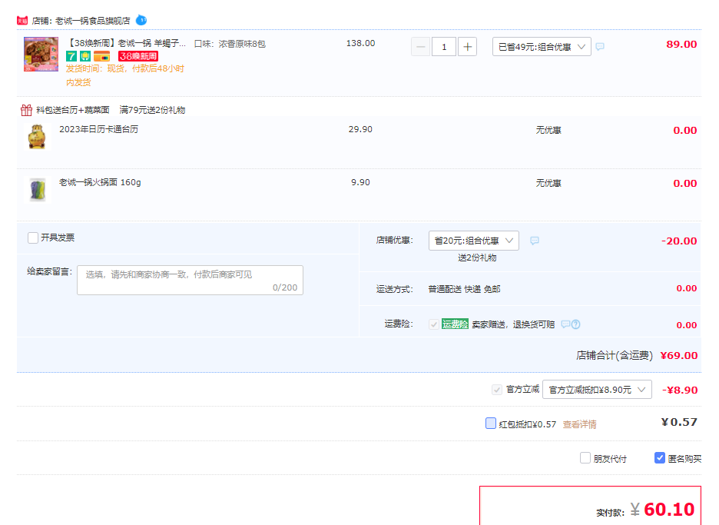Screen dimensions: 719x525
Task: Open store name 老诚一锅食品旗舰店
Action: 93,21
